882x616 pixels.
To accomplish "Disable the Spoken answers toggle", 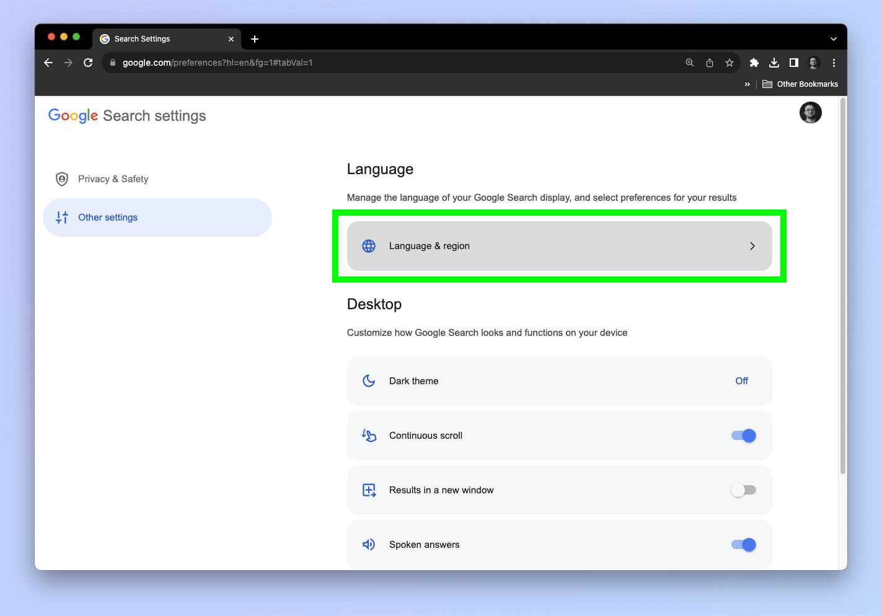I will (x=744, y=545).
